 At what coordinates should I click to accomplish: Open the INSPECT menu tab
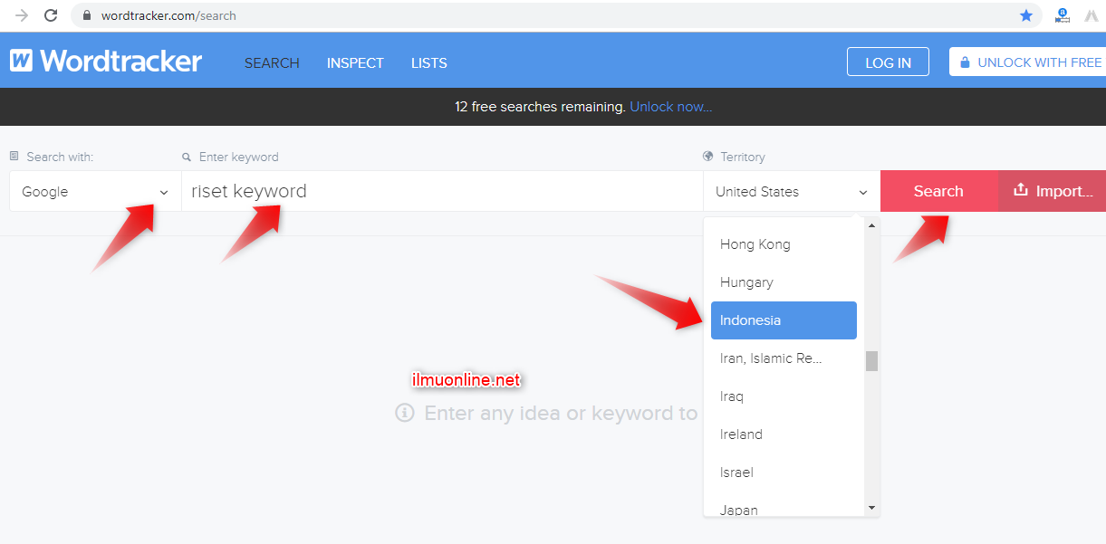tap(355, 62)
